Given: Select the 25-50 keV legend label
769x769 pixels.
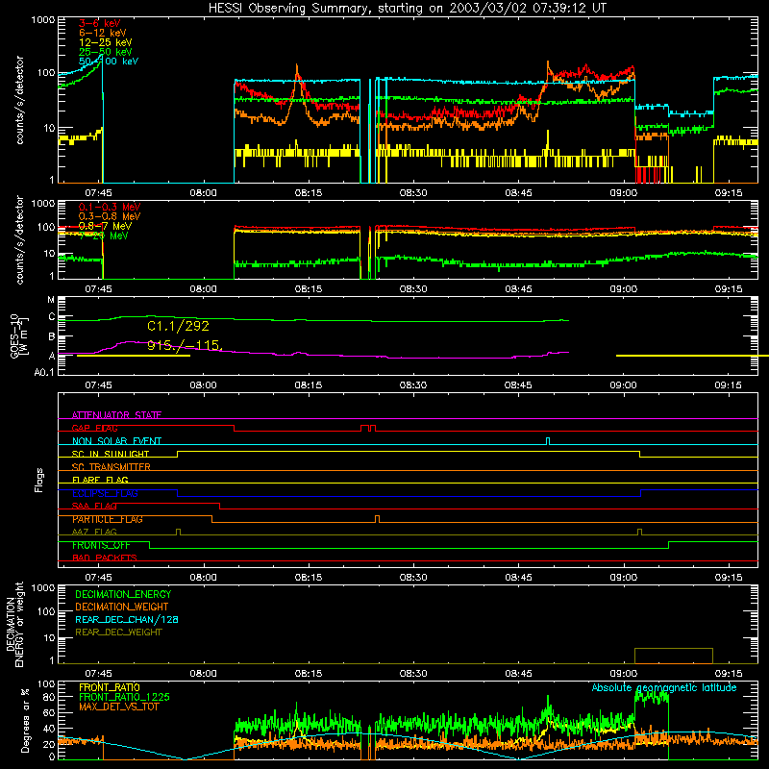Looking at the screenshot, I should click(106, 52).
